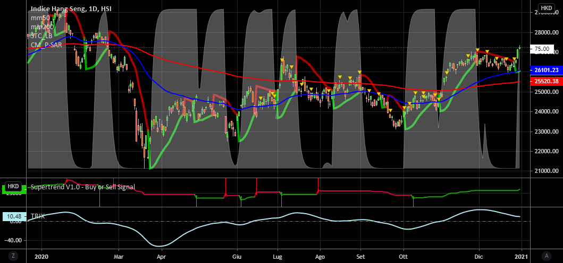
Task: Click the TRIX indicator legend label
Action: pyautogui.click(x=39, y=216)
